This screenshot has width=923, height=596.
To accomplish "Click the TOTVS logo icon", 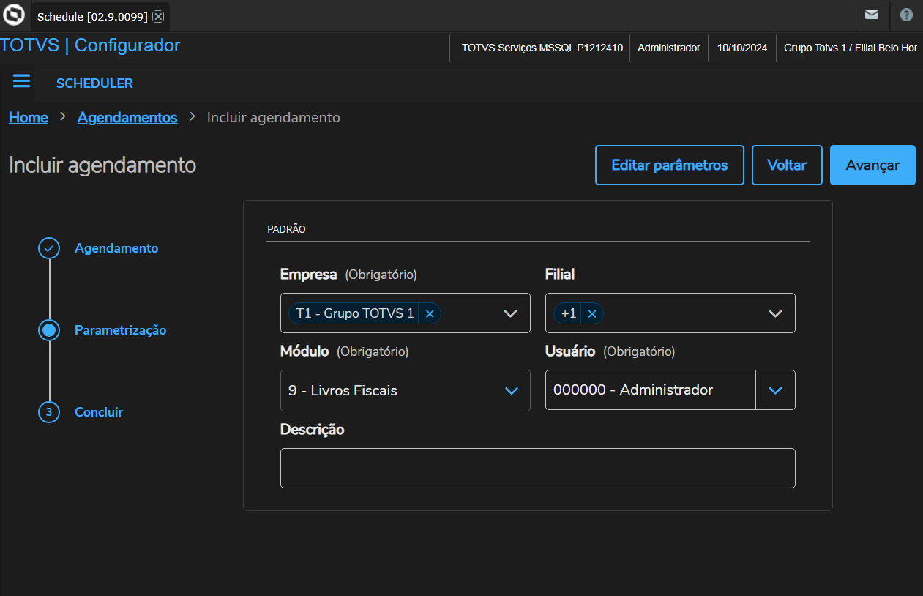I will [x=14, y=15].
